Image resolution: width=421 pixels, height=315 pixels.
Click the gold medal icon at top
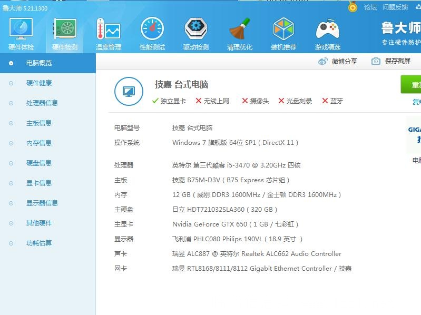point(353,7)
